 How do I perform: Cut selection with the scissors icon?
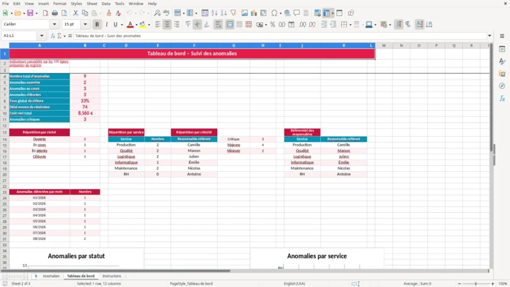pos(76,13)
